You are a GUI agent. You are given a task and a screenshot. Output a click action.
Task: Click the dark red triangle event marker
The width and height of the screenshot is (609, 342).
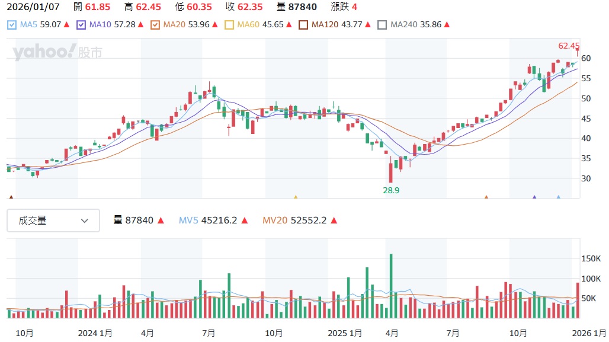tap(10, 197)
